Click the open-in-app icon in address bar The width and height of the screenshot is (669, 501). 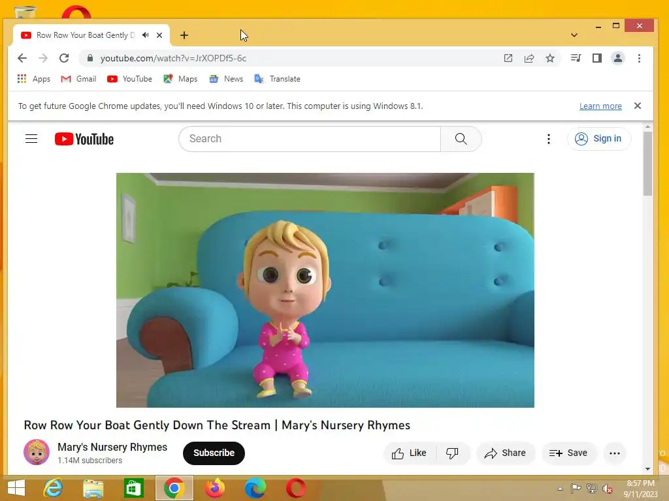pos(508,58)
